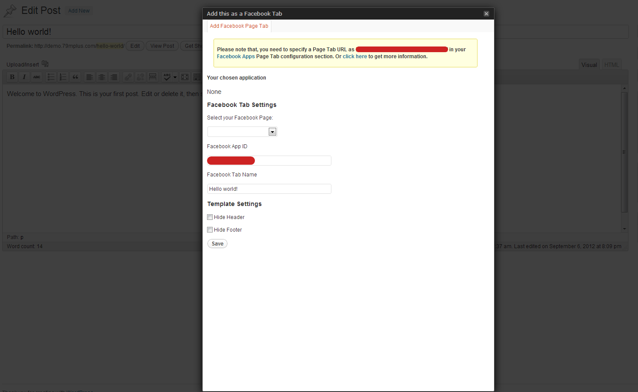Click the Bold formatting icon
The image size is (638, 392).
coord(12,77)
